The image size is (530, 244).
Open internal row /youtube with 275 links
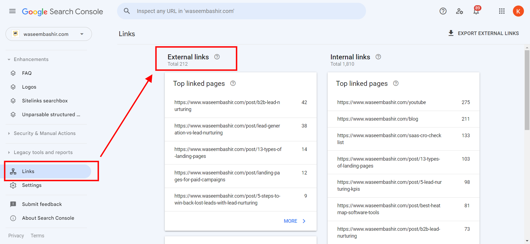tap(404, 102)
